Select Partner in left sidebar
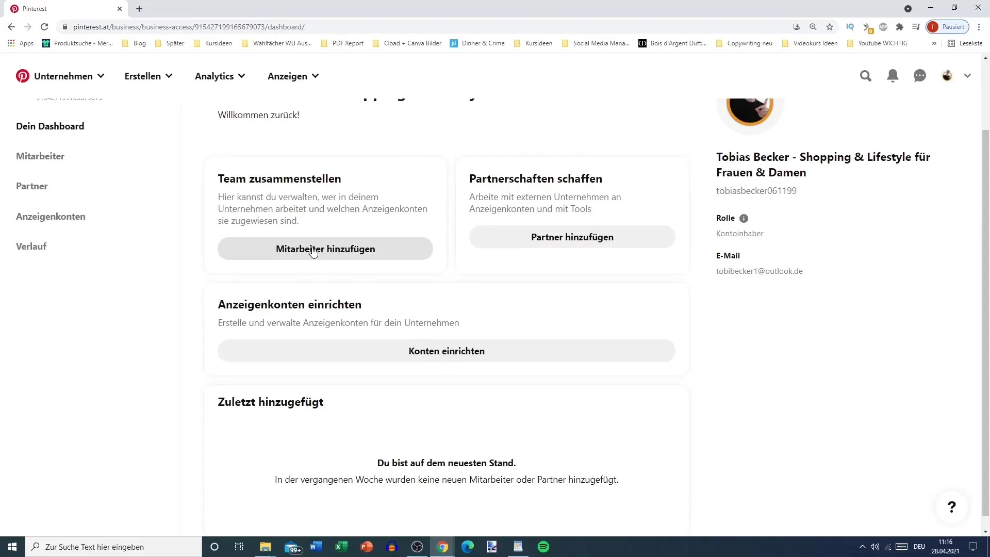The image size is (990, 557). point(31,186)
